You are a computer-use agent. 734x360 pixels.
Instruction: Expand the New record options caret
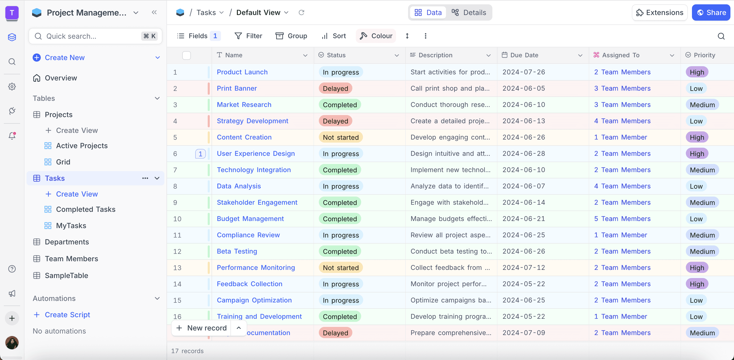239,328
